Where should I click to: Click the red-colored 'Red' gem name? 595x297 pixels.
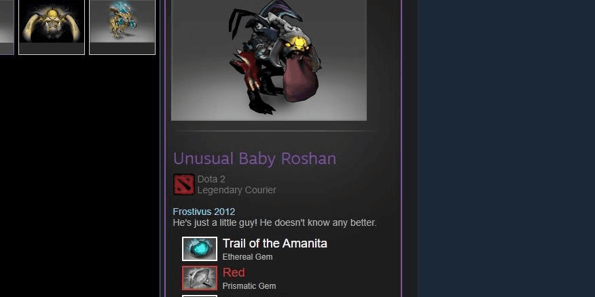click(x=234, y=273)
